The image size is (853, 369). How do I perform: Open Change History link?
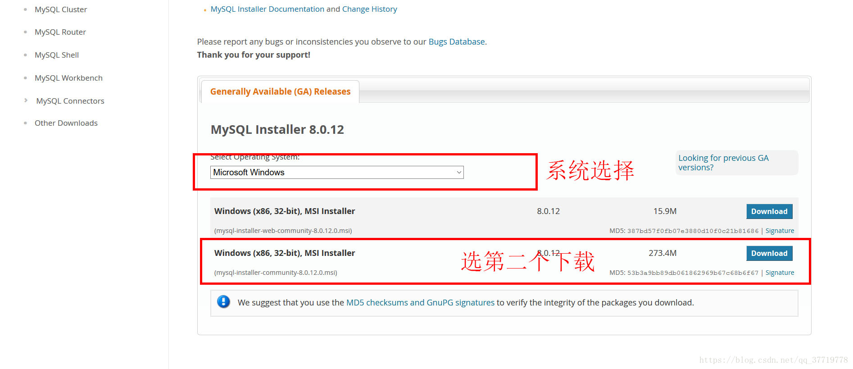(370, 9)
